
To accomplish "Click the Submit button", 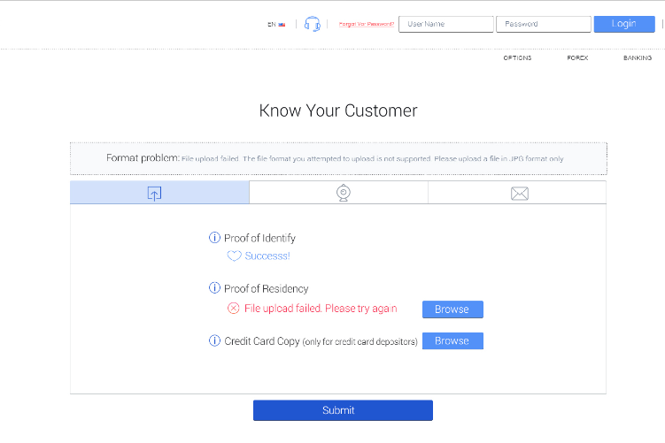I will tap(343, 410).
